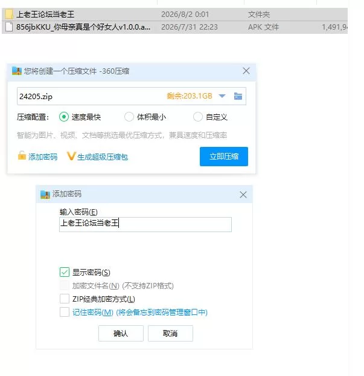Select the folder icon of 上老王论坛当老王
Image resolution: width=364 pixels, height=376 pixels.
coord(9,15)
